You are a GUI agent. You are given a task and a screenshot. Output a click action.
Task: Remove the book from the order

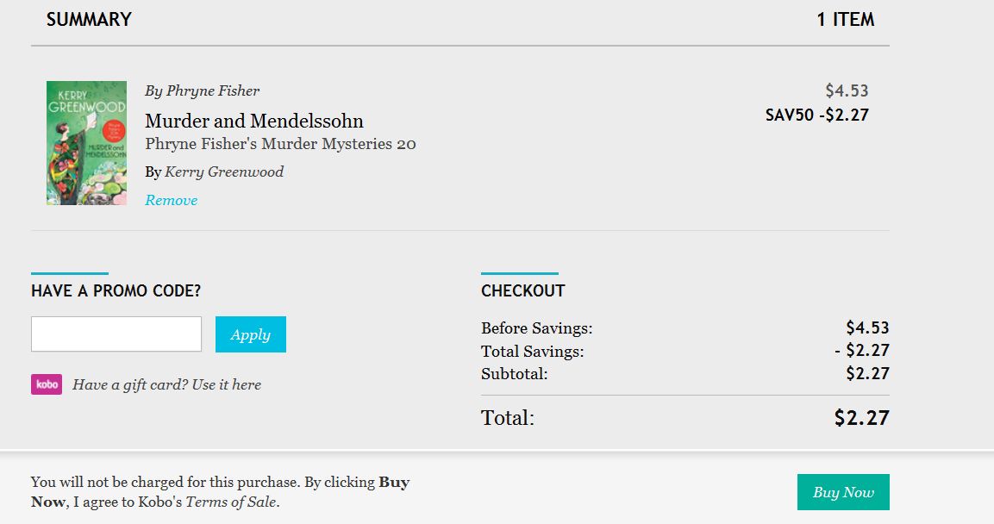coord(171,200)
